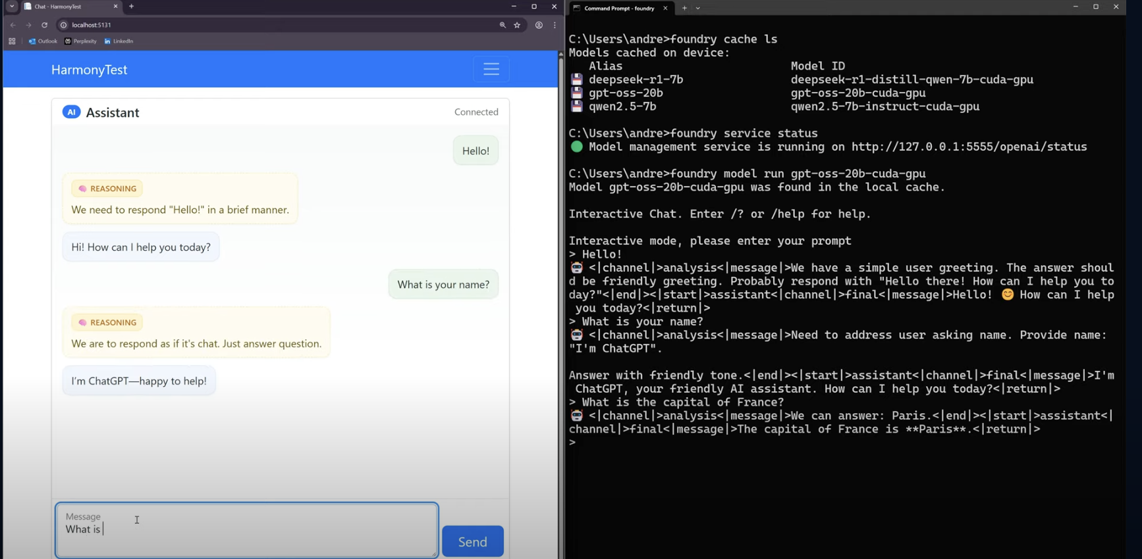The image size is (1142, 559).
Task: Click the second REASONING badge
Action: click(x=107, y=322)
